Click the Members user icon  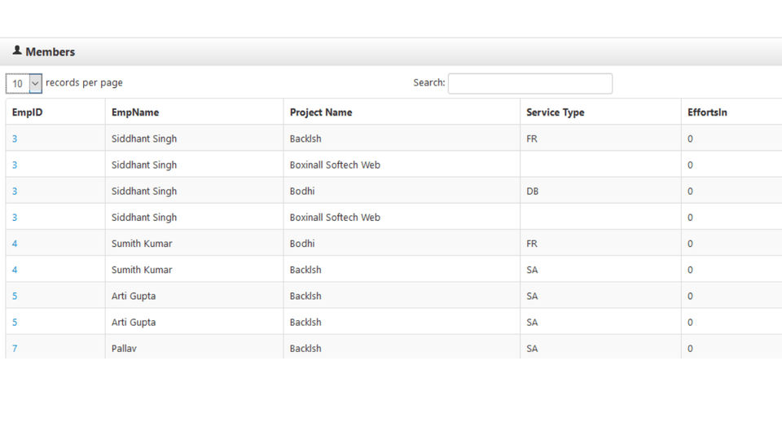coord(17,51)
